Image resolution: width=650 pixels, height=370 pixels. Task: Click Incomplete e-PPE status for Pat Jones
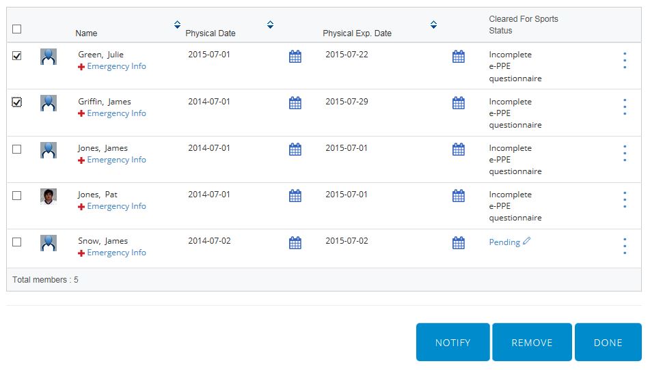click(515, 206)
